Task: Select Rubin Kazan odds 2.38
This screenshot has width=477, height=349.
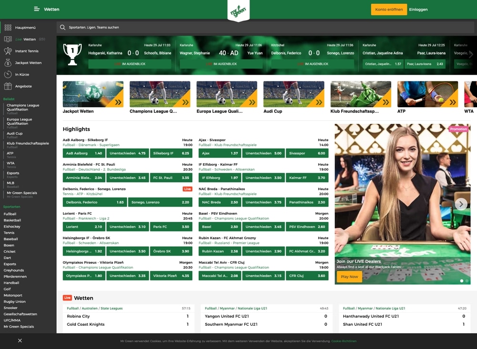Action: [219, 251]
